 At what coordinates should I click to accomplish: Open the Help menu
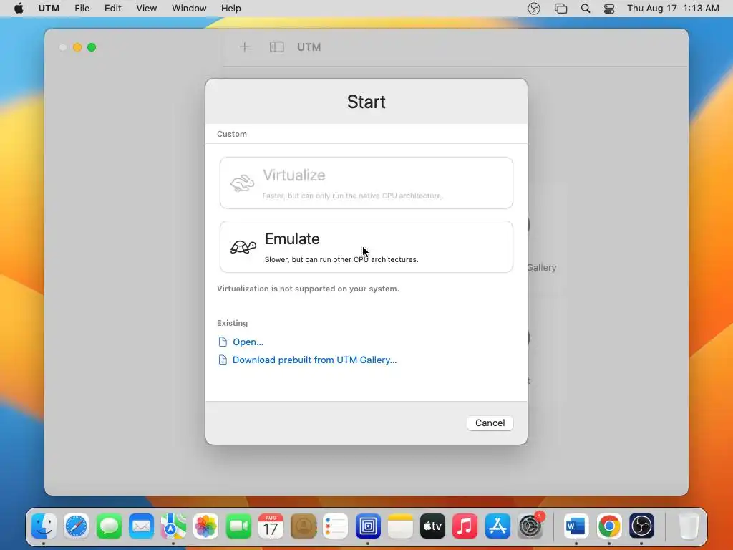tap(231, 9)
